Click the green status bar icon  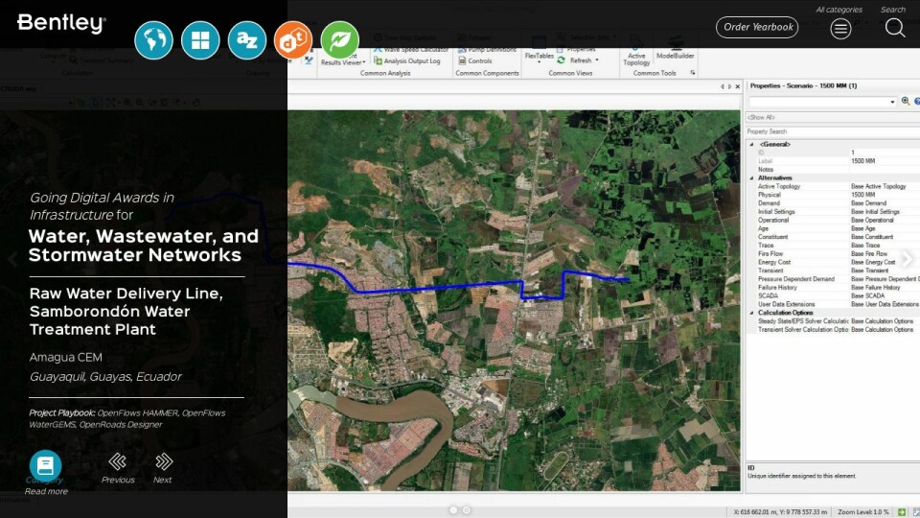click(x=903, y=512)
